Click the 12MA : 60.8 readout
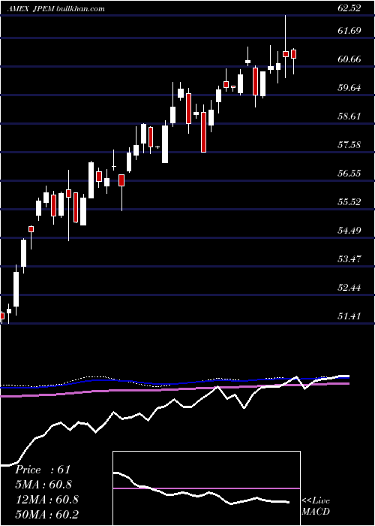Screen dimensions: 375x526 pyautogui.click(x=46, y=500)
